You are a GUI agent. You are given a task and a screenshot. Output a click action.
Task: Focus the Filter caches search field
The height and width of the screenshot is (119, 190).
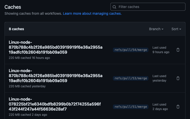pos(150,7)
